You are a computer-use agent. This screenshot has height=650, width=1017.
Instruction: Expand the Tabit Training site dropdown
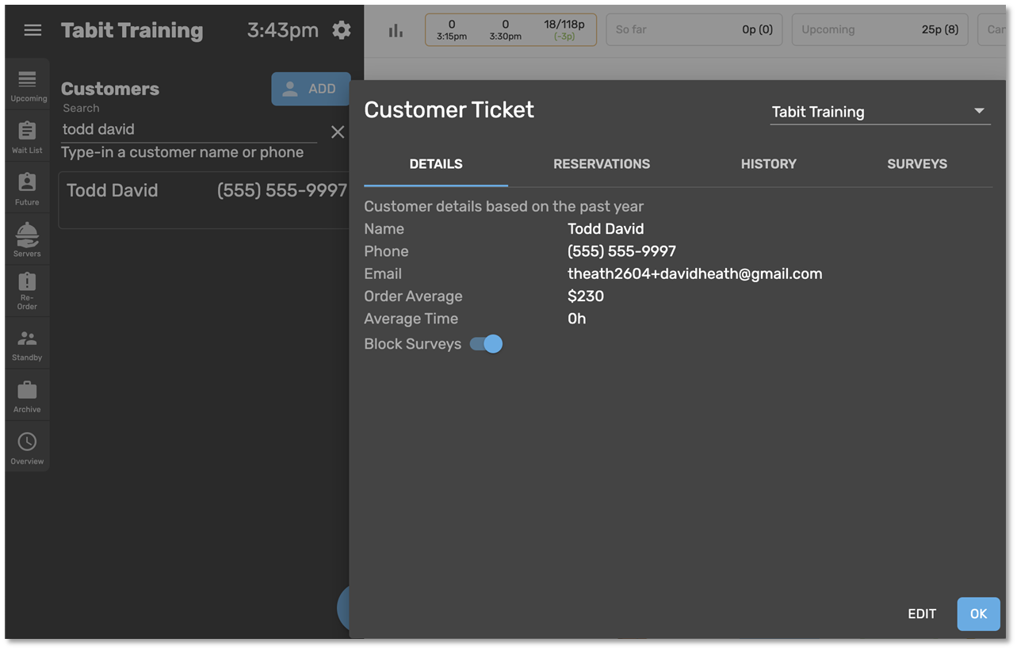(x=880, y=112)
